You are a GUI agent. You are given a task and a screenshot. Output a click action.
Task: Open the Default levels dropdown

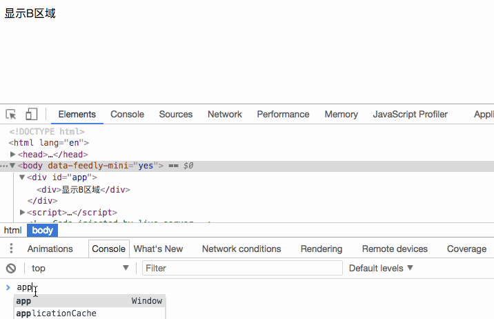click(x=381, y=268)
